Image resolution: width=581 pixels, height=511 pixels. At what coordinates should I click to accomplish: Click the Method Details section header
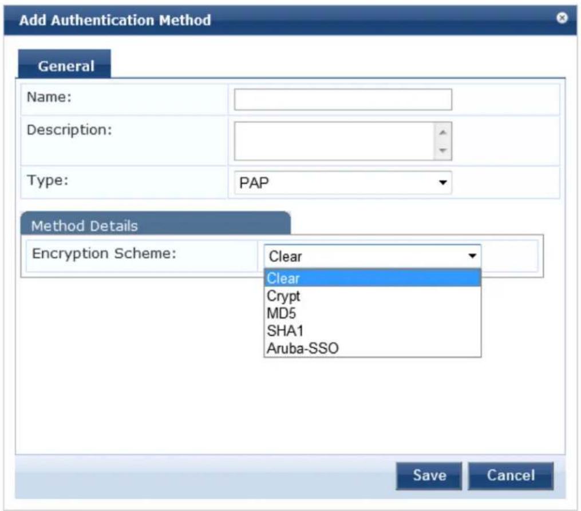point(156,223)
